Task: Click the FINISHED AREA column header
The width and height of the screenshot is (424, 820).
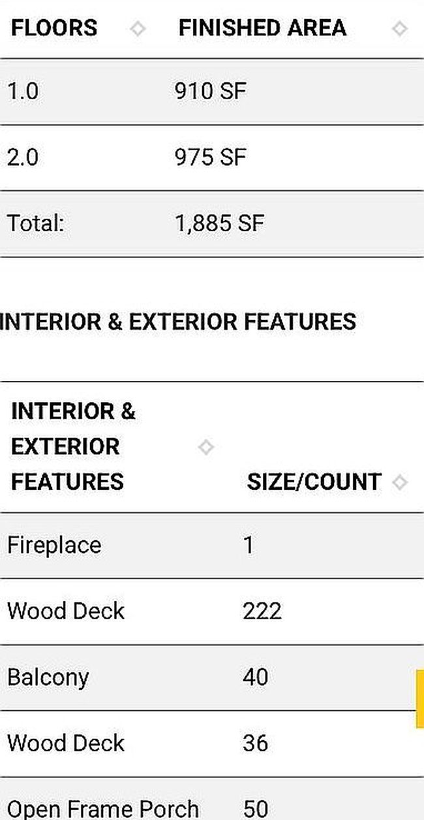Action: (x=262, y=28)
